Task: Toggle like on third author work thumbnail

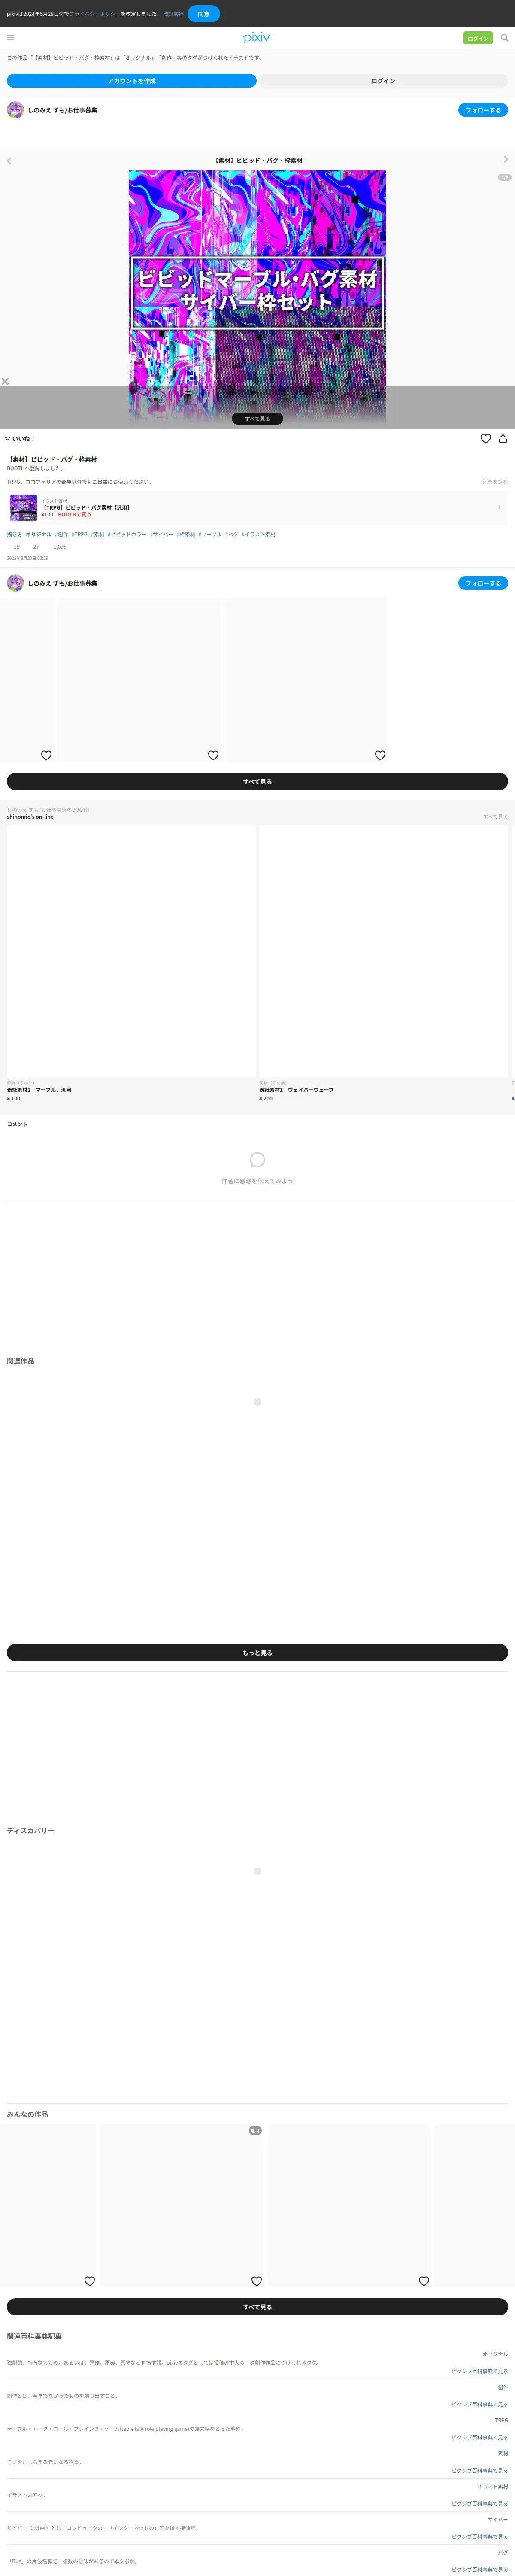Action: click(380, 755)
